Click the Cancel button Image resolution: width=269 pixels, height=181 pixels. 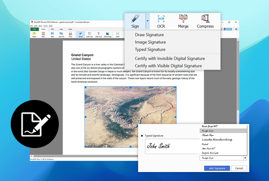[239, 168]
